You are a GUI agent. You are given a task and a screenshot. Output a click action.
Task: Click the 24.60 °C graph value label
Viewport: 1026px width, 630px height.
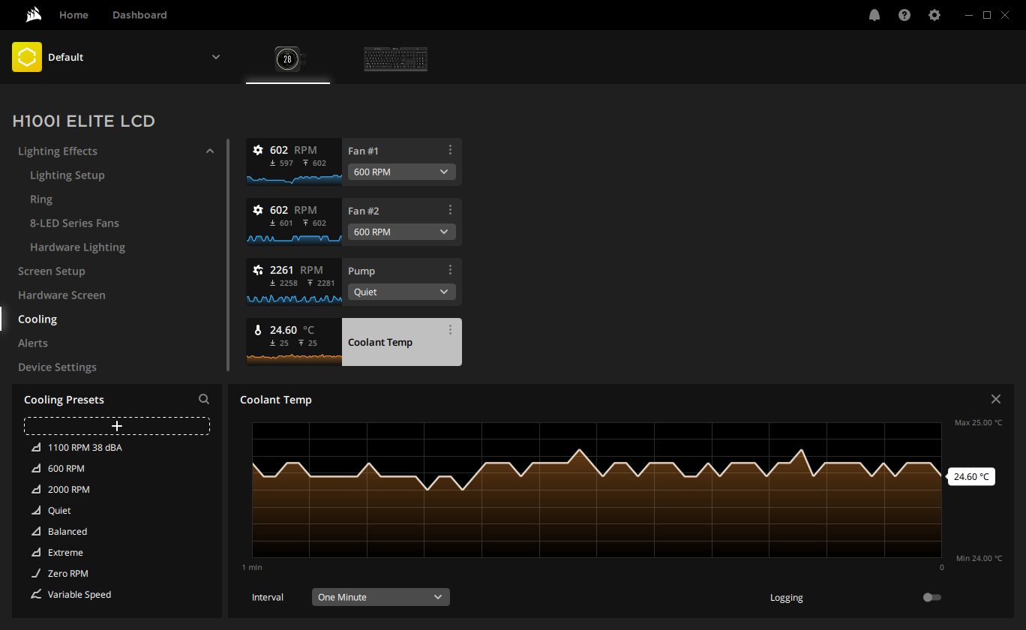(x=971, y=476)
